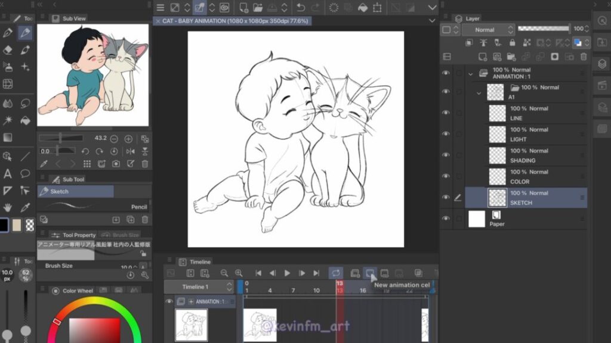611x343 pixels.
Task: Pick the Eyedropper tool
Action: 25,208
